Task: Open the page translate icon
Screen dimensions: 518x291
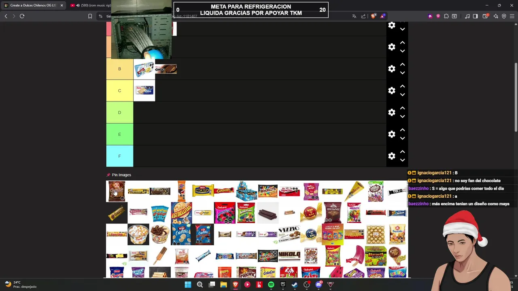Action: [x=354, y=16]
